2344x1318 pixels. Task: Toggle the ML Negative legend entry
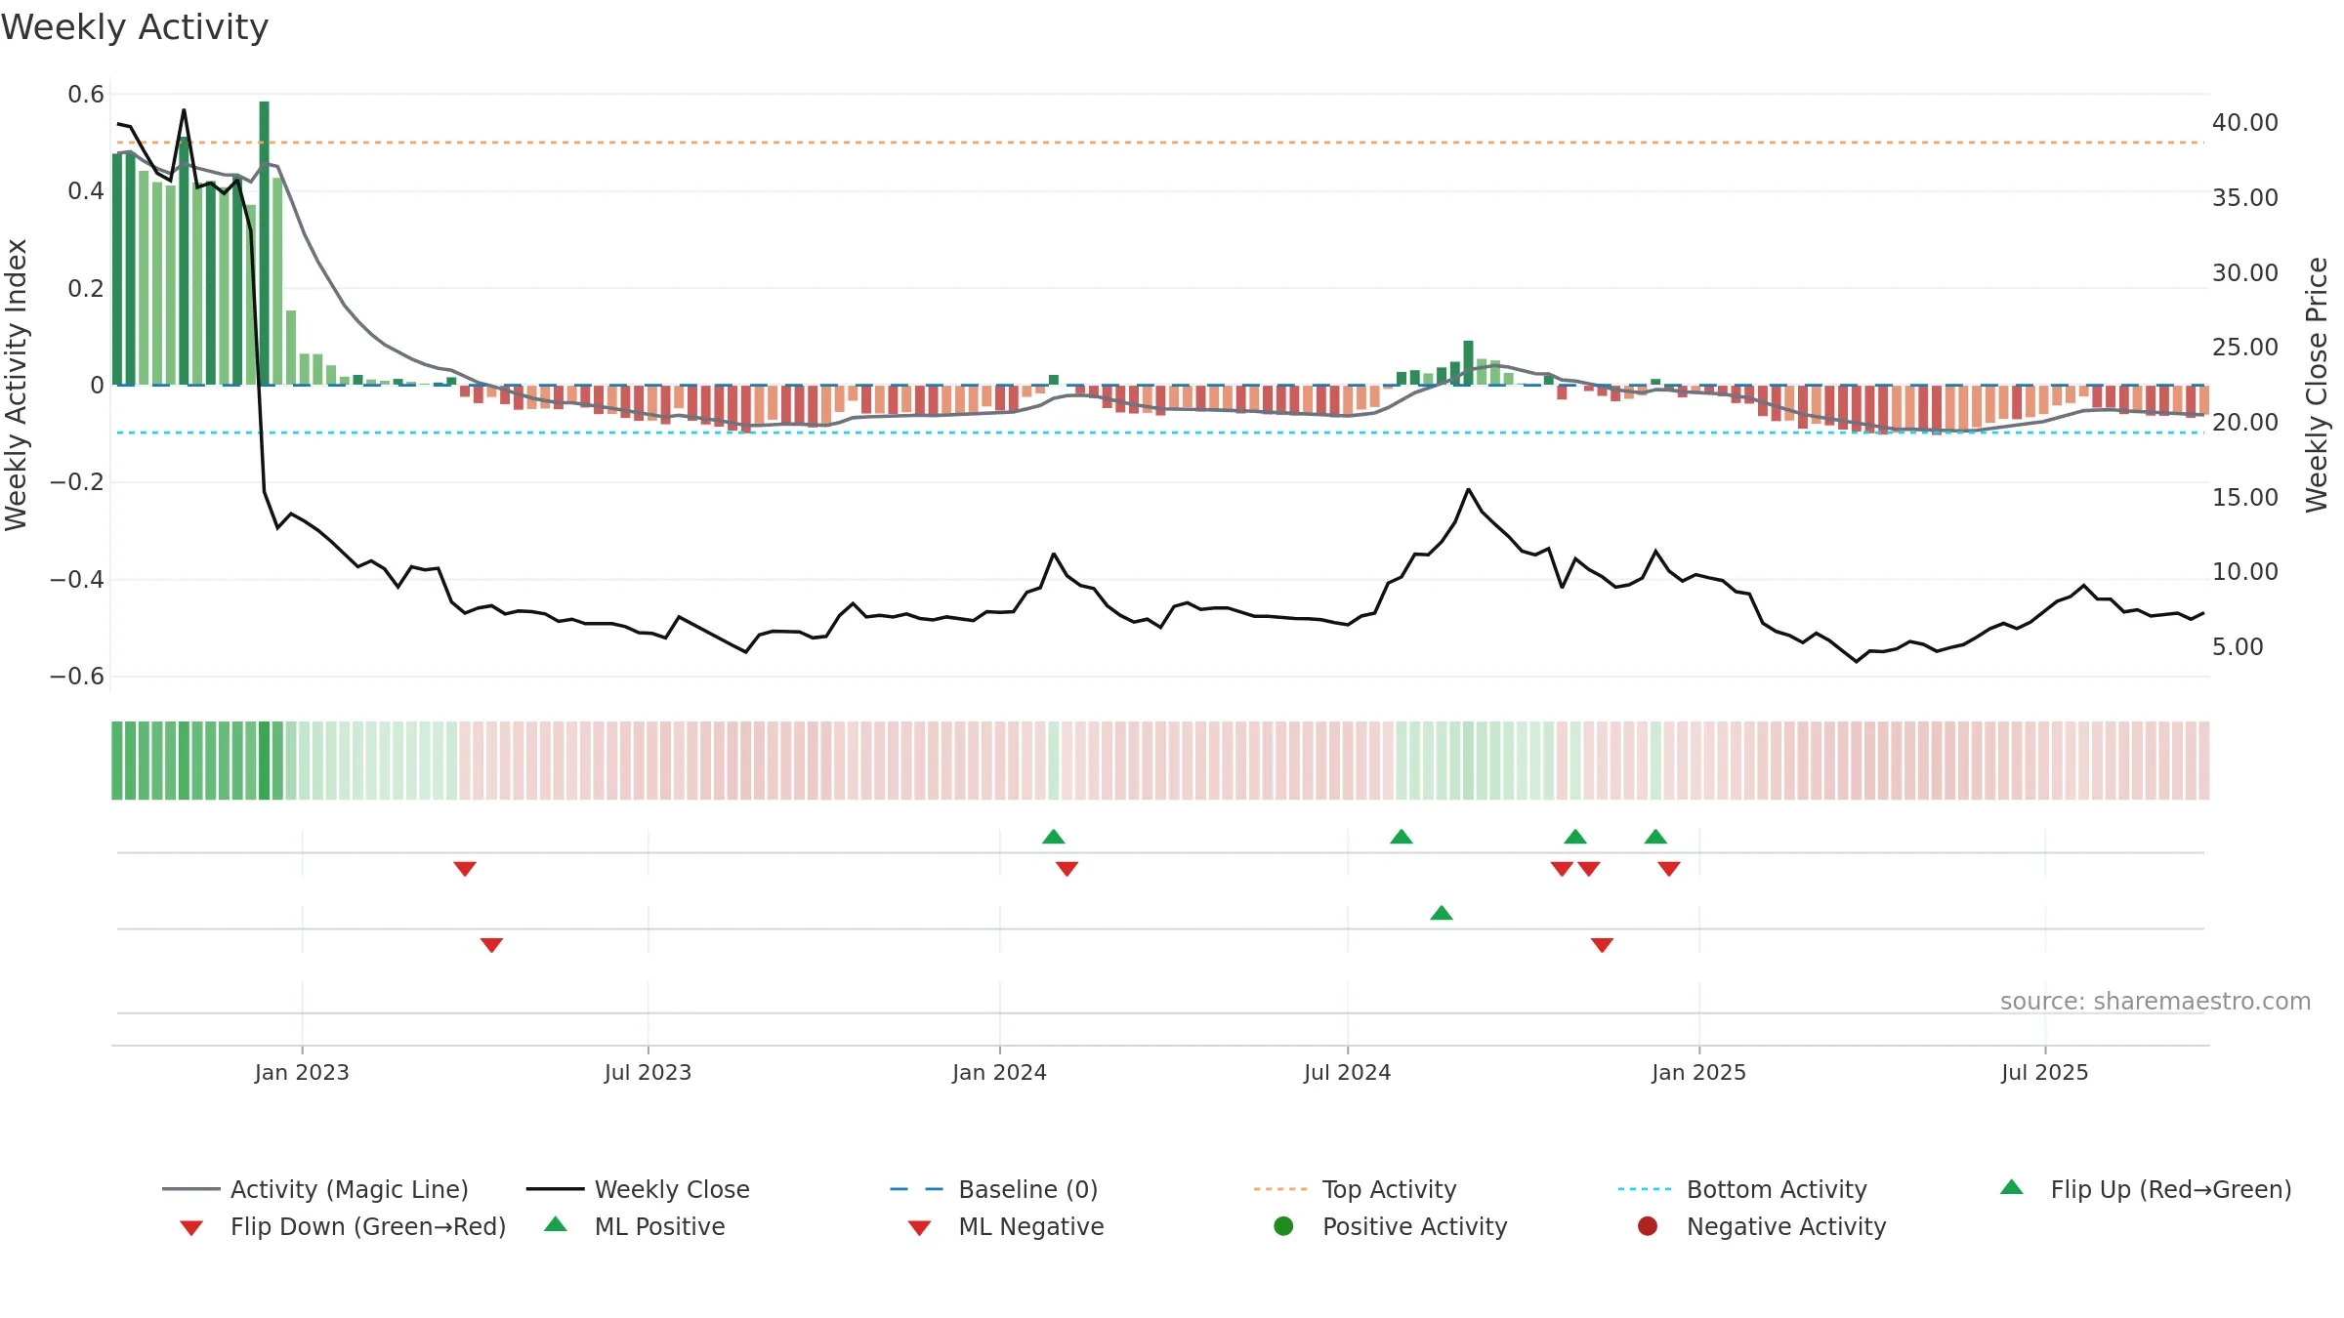click(1006, 1226)
